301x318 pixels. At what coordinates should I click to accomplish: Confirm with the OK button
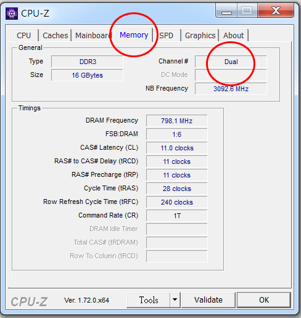pos(264,300)
